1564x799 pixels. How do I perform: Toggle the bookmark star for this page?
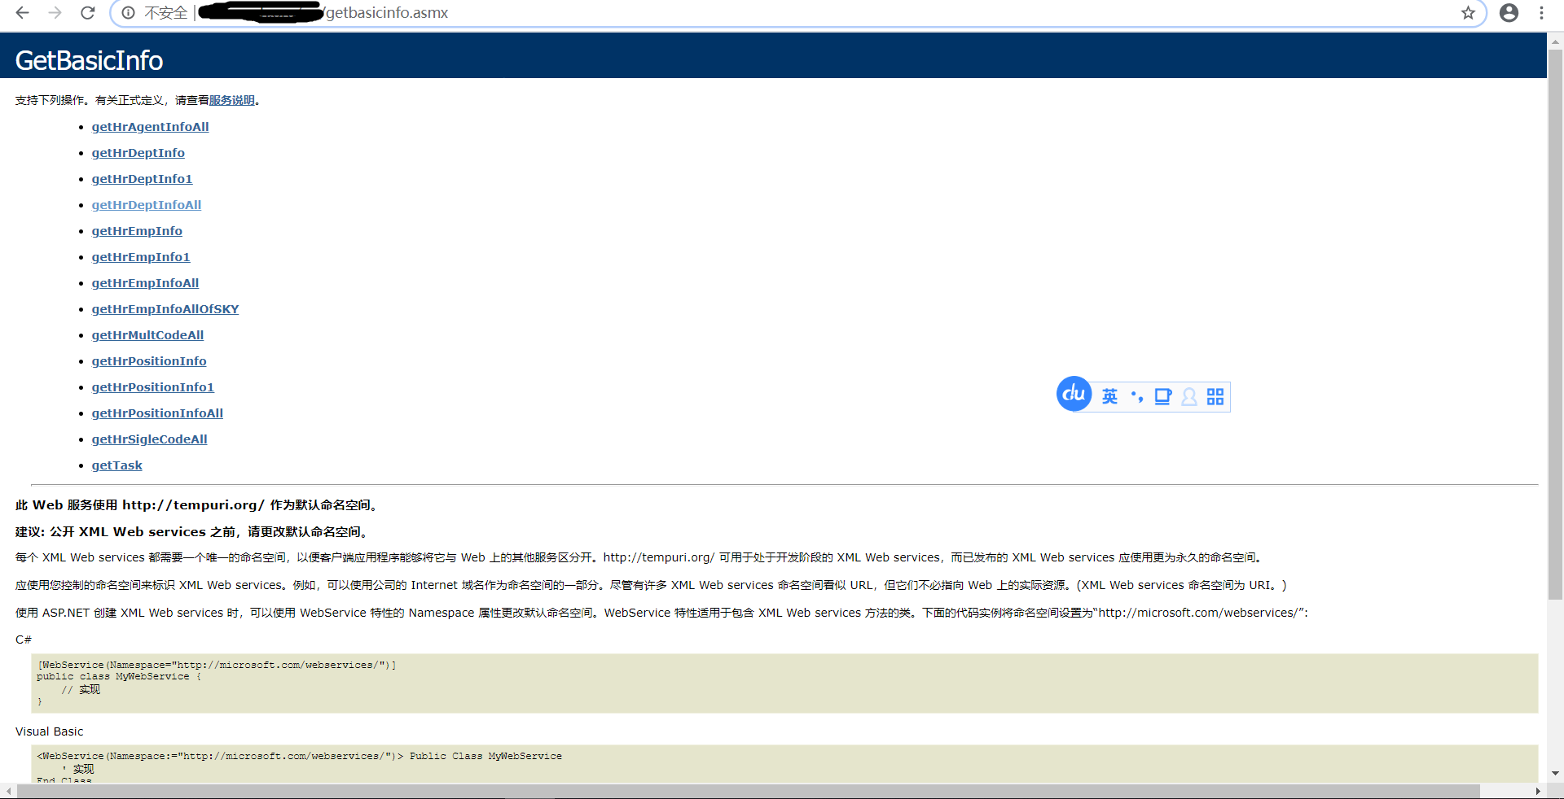[1469, 13]
